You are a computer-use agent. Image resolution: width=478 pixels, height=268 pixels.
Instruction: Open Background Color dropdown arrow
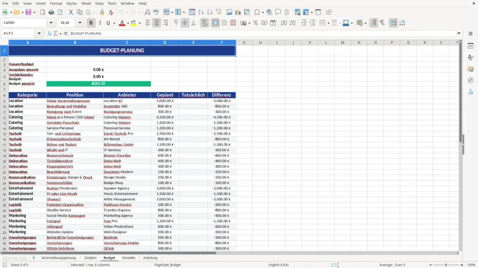click(x=140, y=23)
